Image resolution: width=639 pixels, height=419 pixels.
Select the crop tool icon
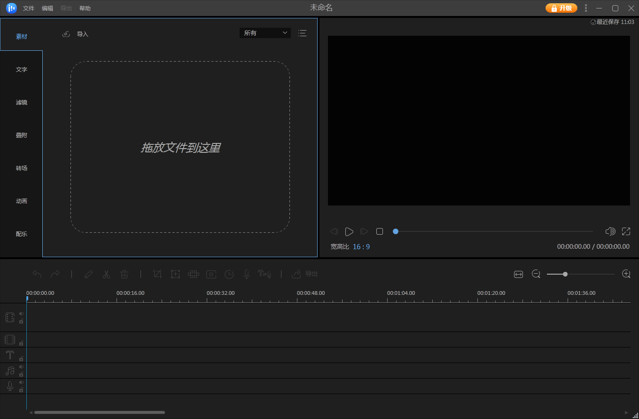[158, 274]
